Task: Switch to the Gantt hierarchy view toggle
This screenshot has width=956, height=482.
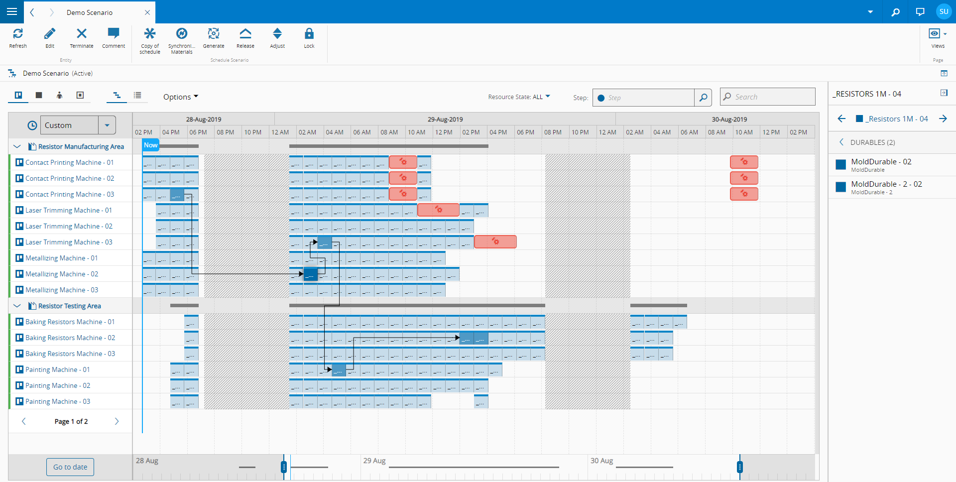Action: pyautogui.click(x=117, y=95)
